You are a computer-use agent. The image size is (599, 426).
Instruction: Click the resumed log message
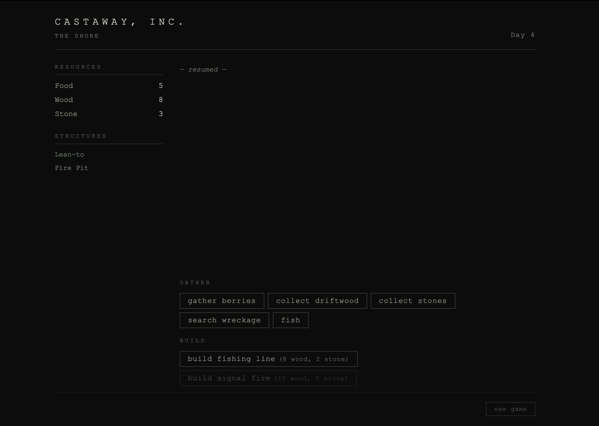[x=203, y=70]
